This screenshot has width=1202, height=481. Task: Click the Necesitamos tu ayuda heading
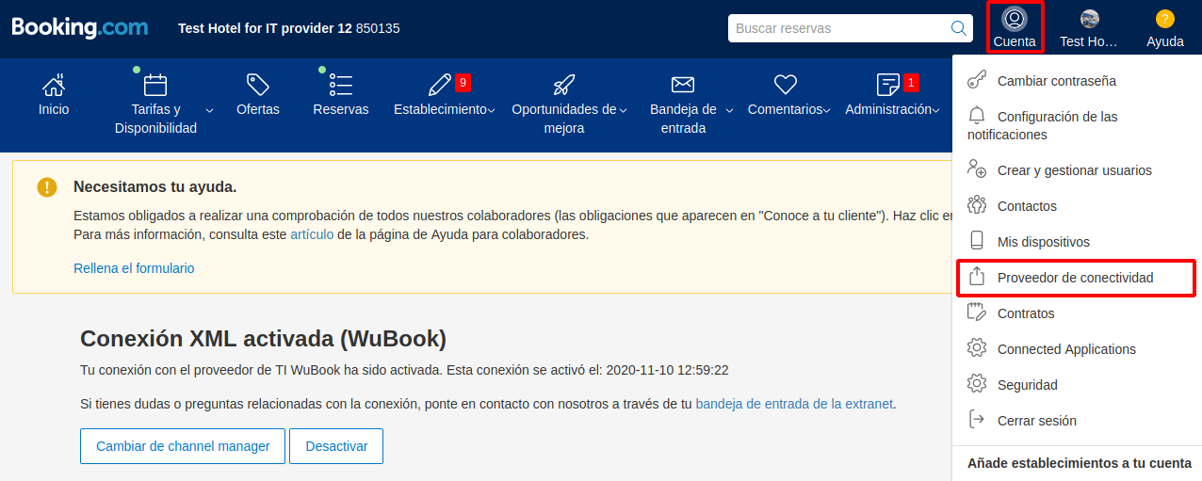click(x=155, y=186)
